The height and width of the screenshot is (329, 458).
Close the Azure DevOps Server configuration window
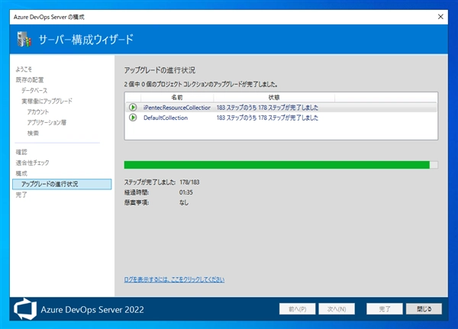pyautogui.click(x=440, y=17)
